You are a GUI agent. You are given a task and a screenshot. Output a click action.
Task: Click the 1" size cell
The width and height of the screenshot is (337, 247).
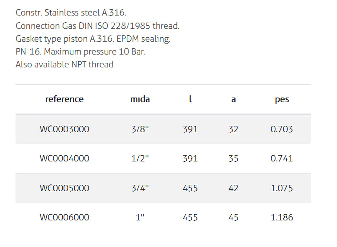(x=140, y=217)
